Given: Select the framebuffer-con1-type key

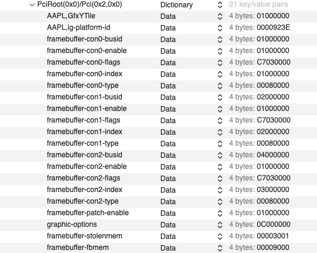Looking at the screenshot, I should 83,143.
